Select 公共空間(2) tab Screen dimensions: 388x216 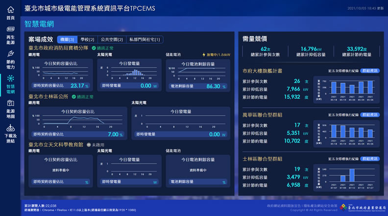tap(112, 40)
